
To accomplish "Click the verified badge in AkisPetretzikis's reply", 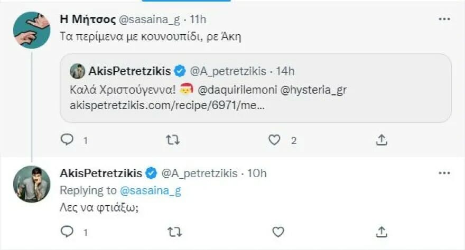I will 151,173.
